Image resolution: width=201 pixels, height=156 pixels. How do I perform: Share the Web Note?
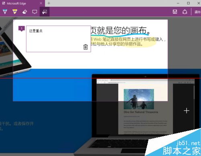click(185, 12)
